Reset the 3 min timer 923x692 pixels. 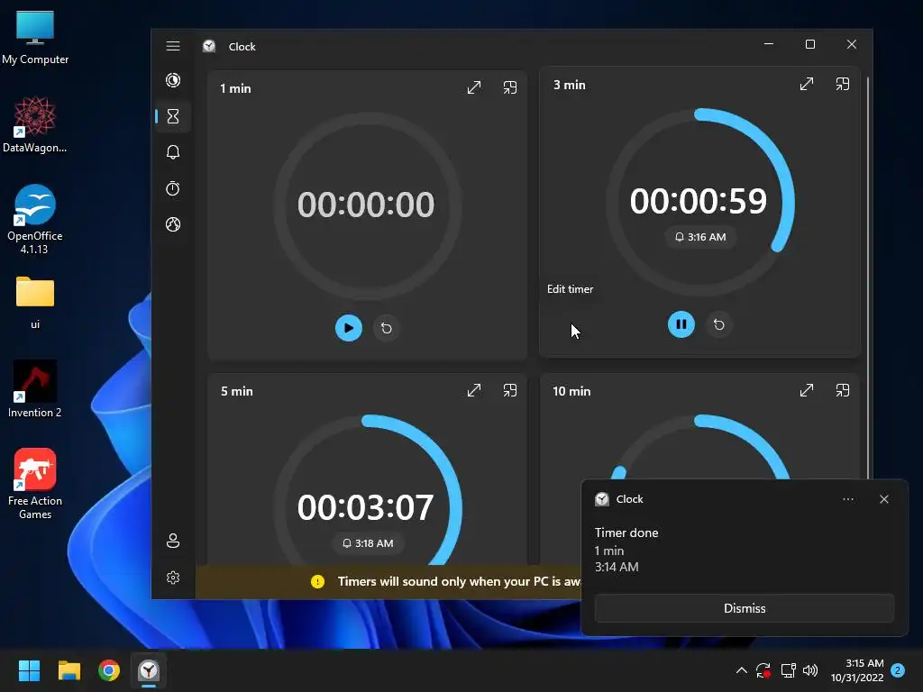point(718,324)
